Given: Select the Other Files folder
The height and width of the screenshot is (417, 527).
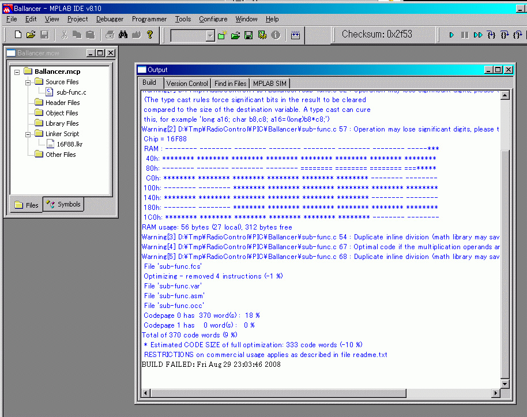Looking at the screenshot, I should click(x=61, y=155).
